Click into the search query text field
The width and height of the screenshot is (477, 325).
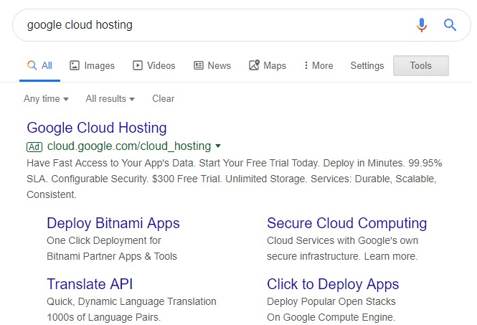pyautogui.click(x=215, y=25)
